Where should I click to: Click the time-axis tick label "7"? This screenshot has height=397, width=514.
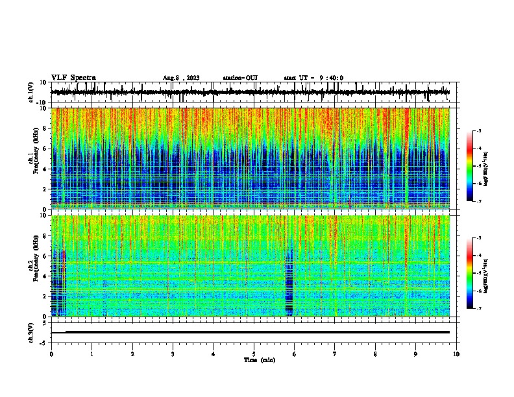click(x=335, y=354)
